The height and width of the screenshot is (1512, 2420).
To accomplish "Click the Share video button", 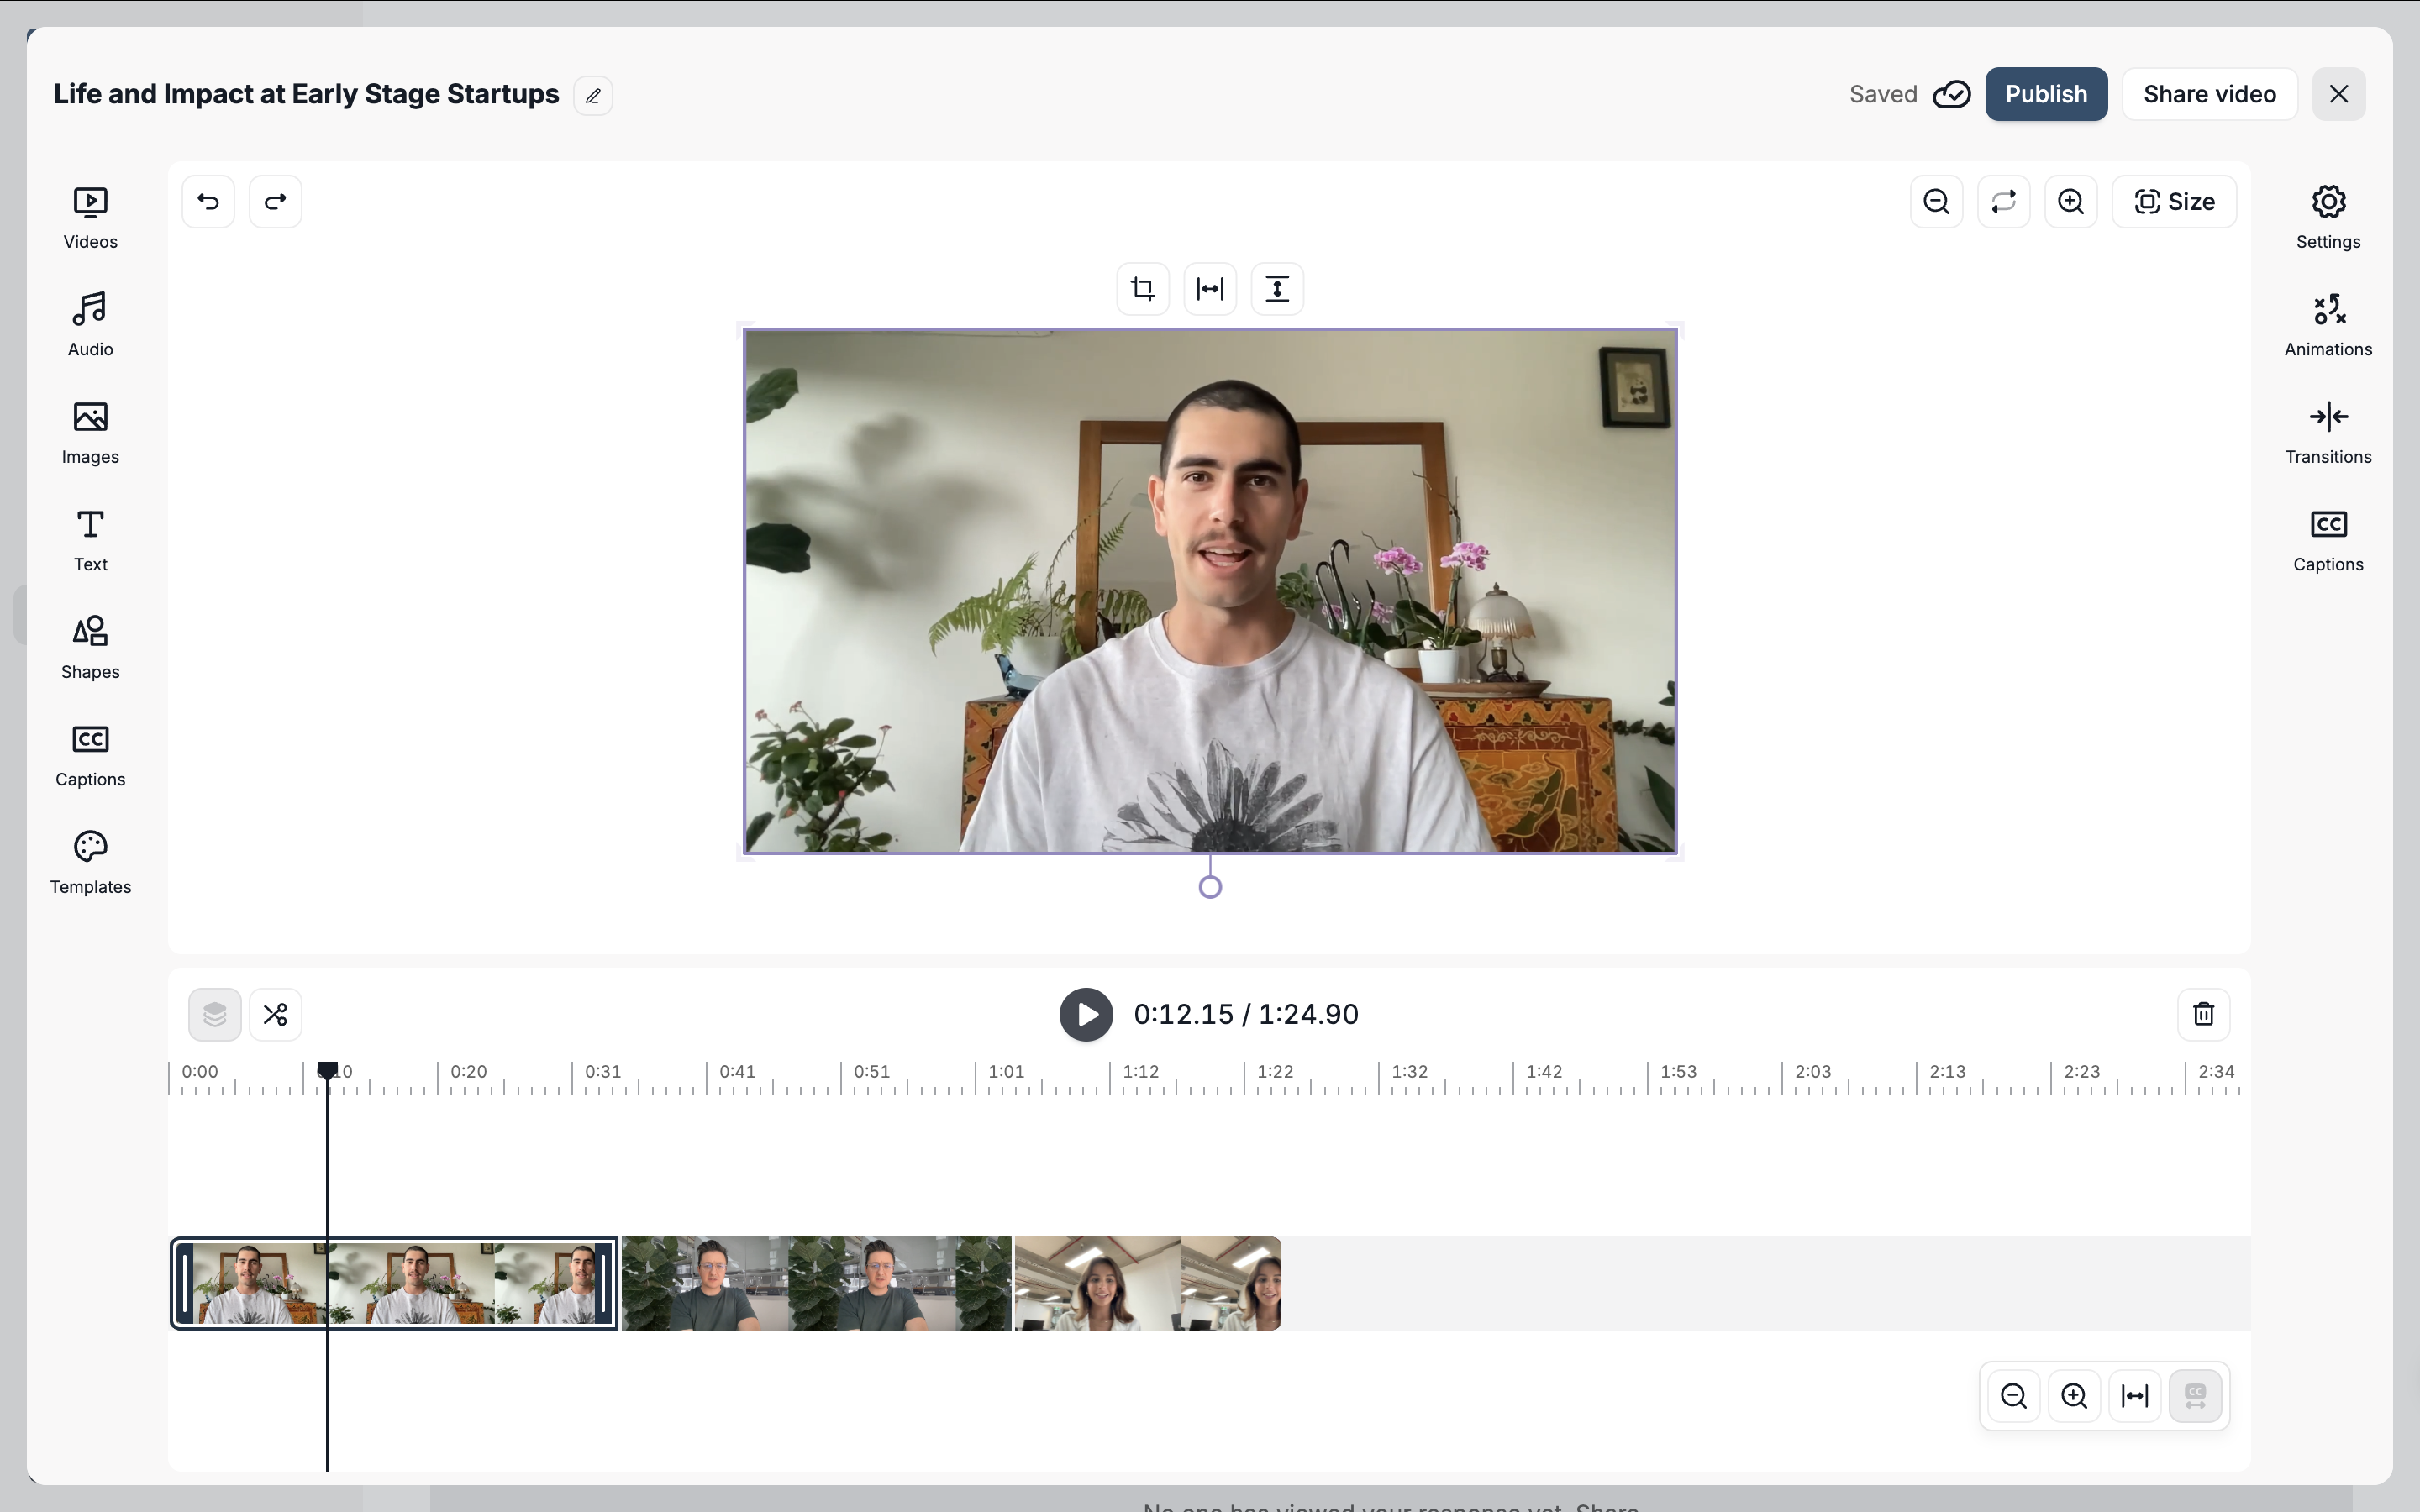I will (2209, 94).
